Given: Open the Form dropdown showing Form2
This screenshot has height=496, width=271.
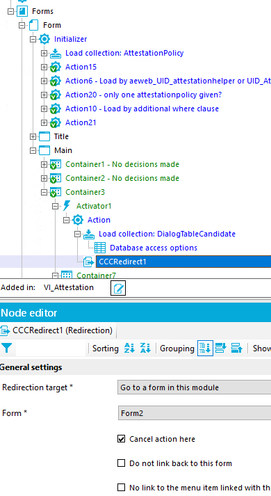Looking at the screenshot, I should [x=195, y=413].
